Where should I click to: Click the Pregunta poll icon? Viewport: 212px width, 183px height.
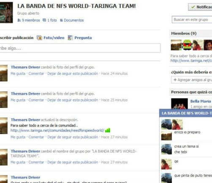(70, 38)
